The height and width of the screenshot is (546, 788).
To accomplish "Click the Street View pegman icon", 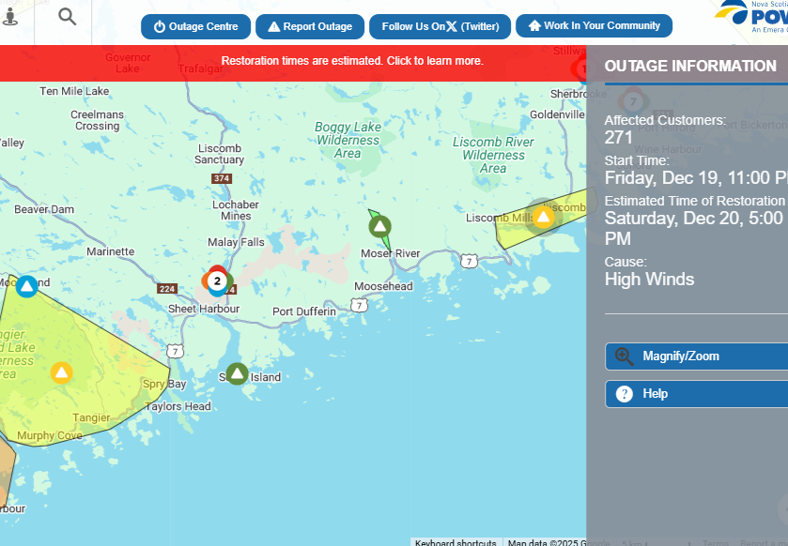I will point(9,19).
